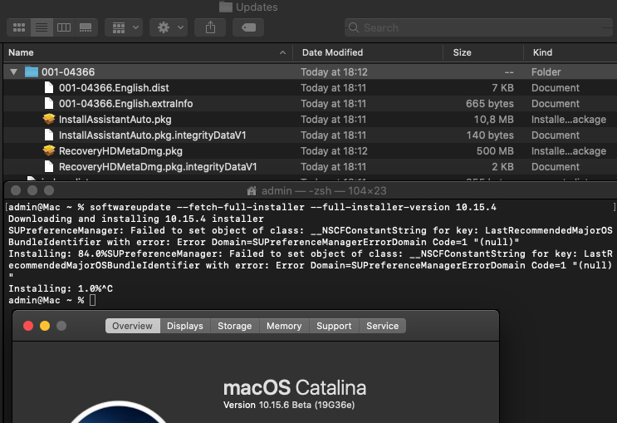Switch Finder to list view

point(42,27)
